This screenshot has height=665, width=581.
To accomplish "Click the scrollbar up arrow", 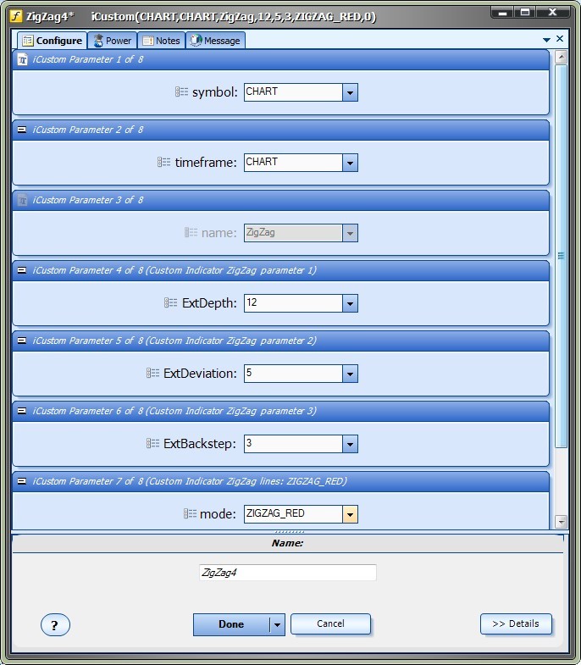I will point(561,57).
